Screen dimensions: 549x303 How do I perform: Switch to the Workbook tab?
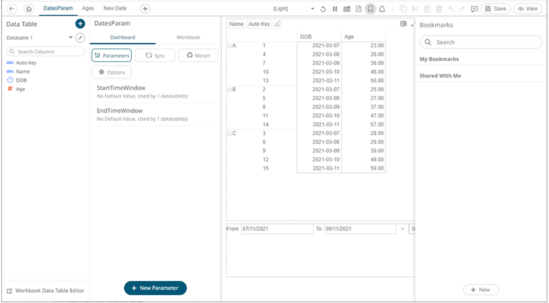coord(188,37)
